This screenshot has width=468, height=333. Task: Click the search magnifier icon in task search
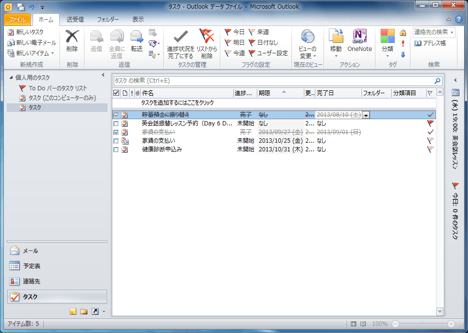coord(438,80)
